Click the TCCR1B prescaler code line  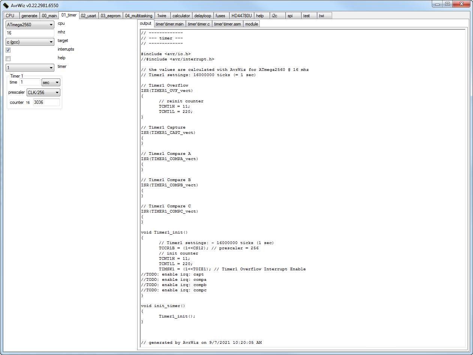point(209,248)
